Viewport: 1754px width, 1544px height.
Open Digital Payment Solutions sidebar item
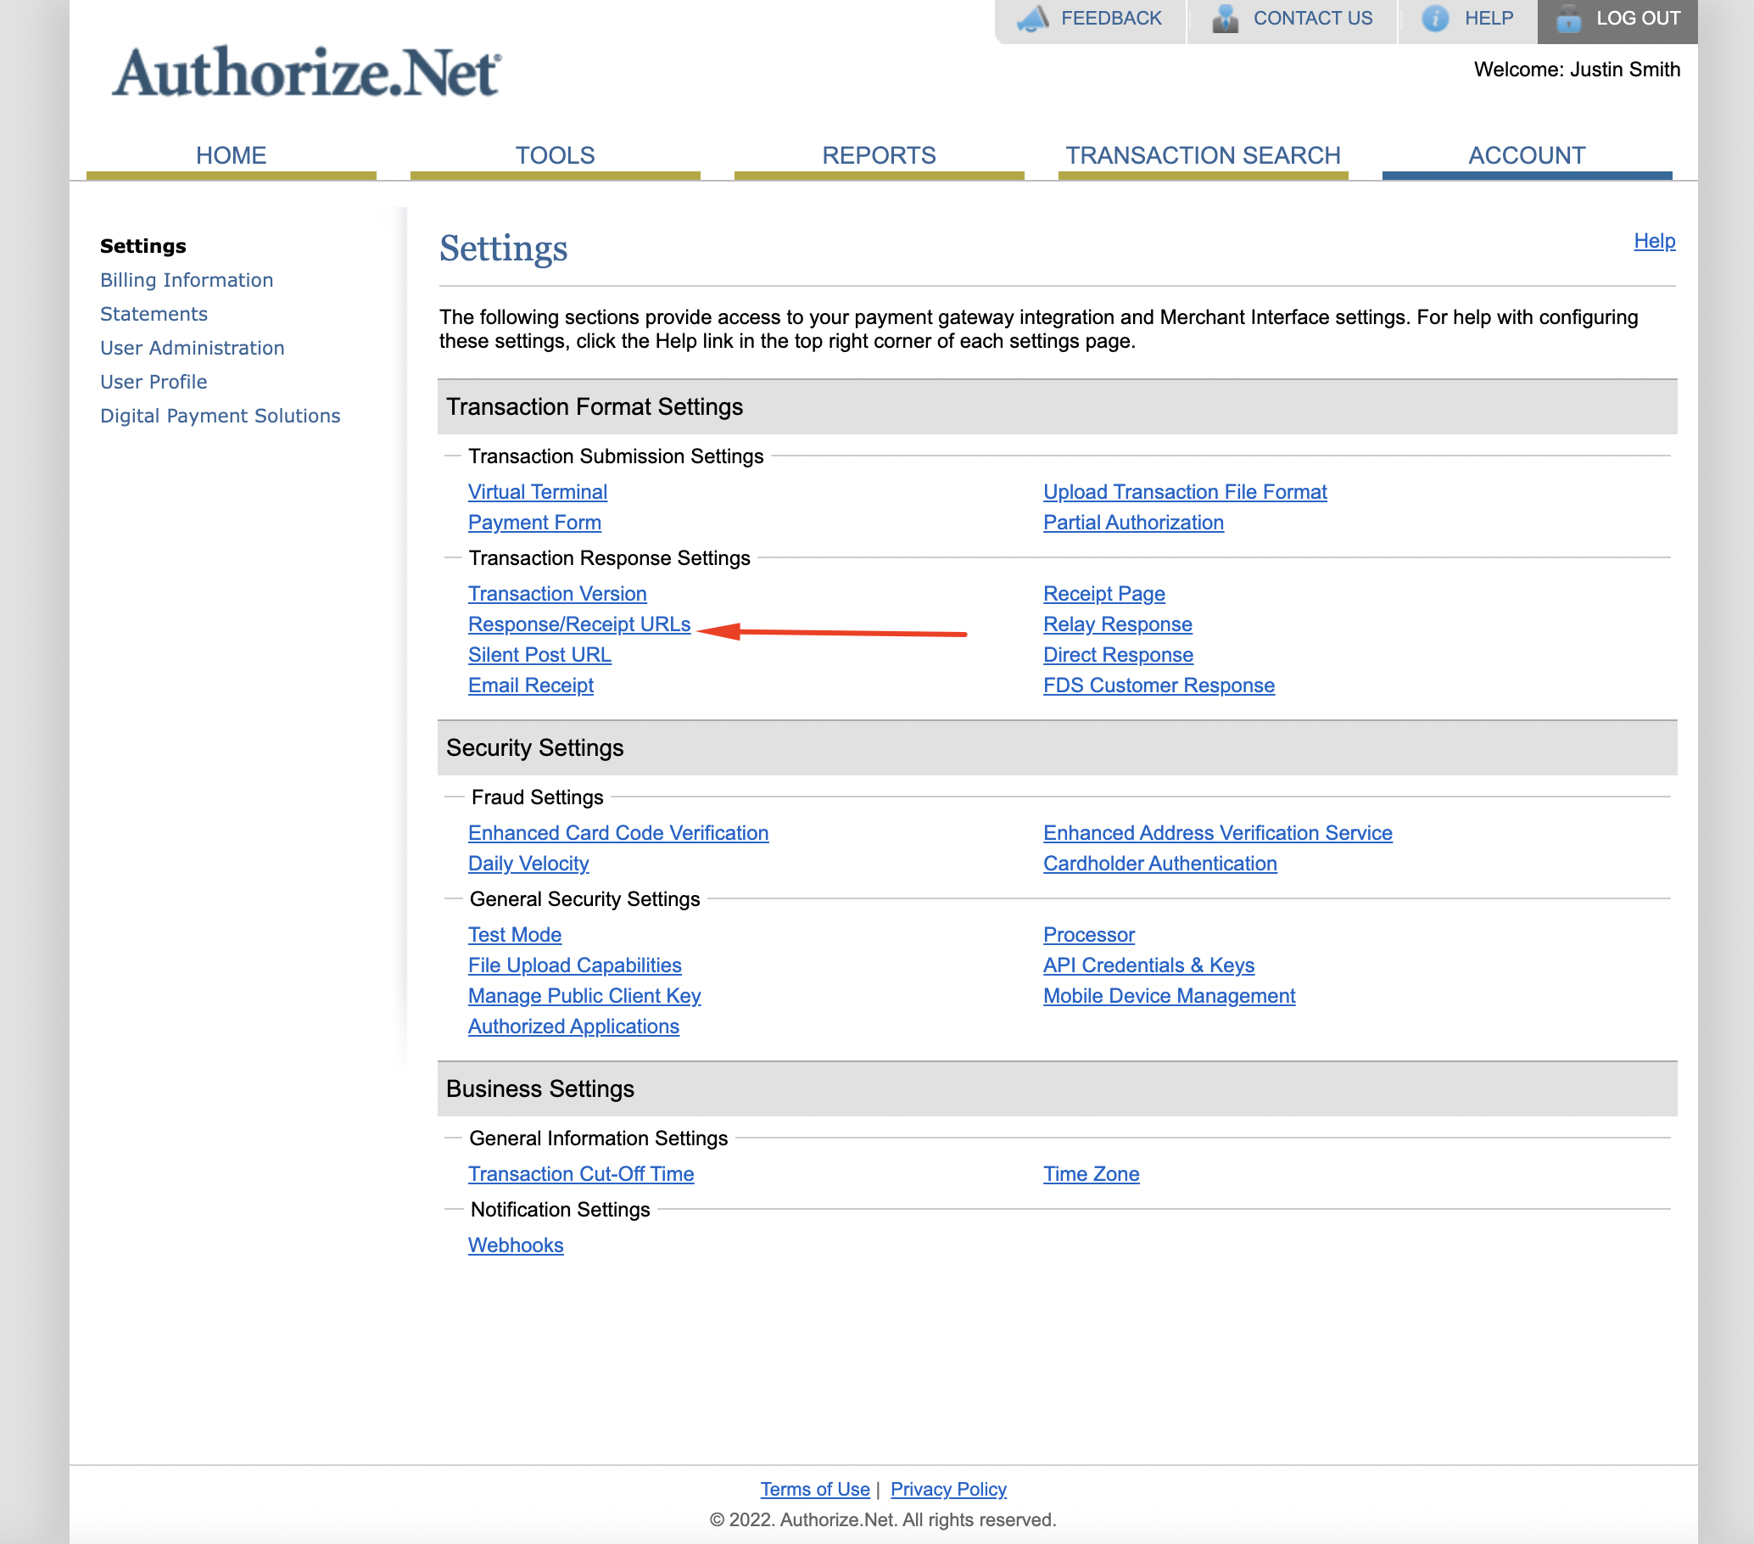pos(220,416)
